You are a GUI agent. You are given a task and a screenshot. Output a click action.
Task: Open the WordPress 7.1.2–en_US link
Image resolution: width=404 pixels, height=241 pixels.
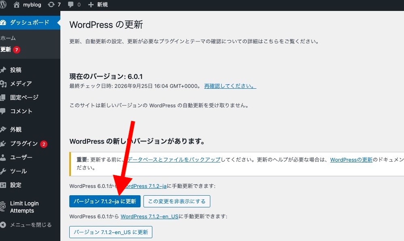pos(150,217)
